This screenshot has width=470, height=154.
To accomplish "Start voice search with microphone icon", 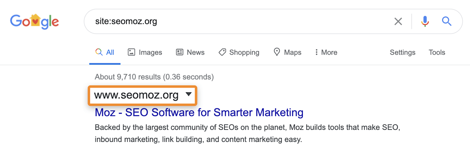I will pyautogui.click(x=425, y=21).
